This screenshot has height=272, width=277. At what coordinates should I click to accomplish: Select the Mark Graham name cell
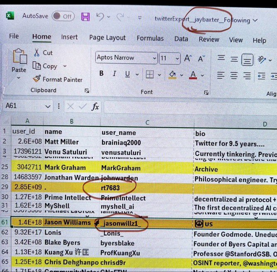72,167
